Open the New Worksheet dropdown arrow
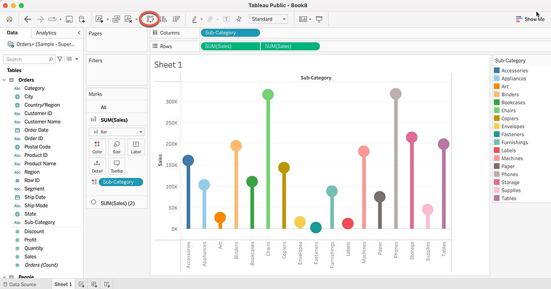 (x=107, y=19)
